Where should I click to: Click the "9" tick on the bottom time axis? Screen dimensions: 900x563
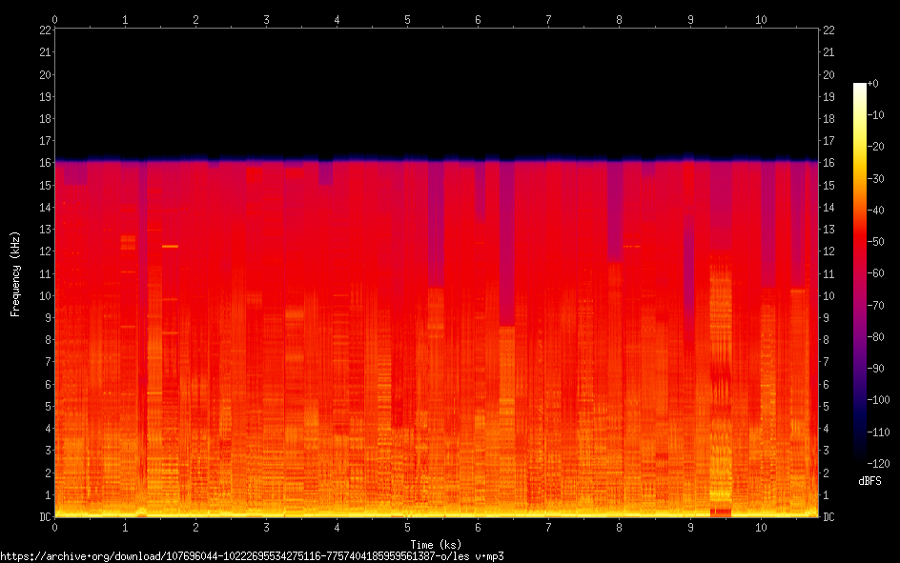click(x=690, y=528)
